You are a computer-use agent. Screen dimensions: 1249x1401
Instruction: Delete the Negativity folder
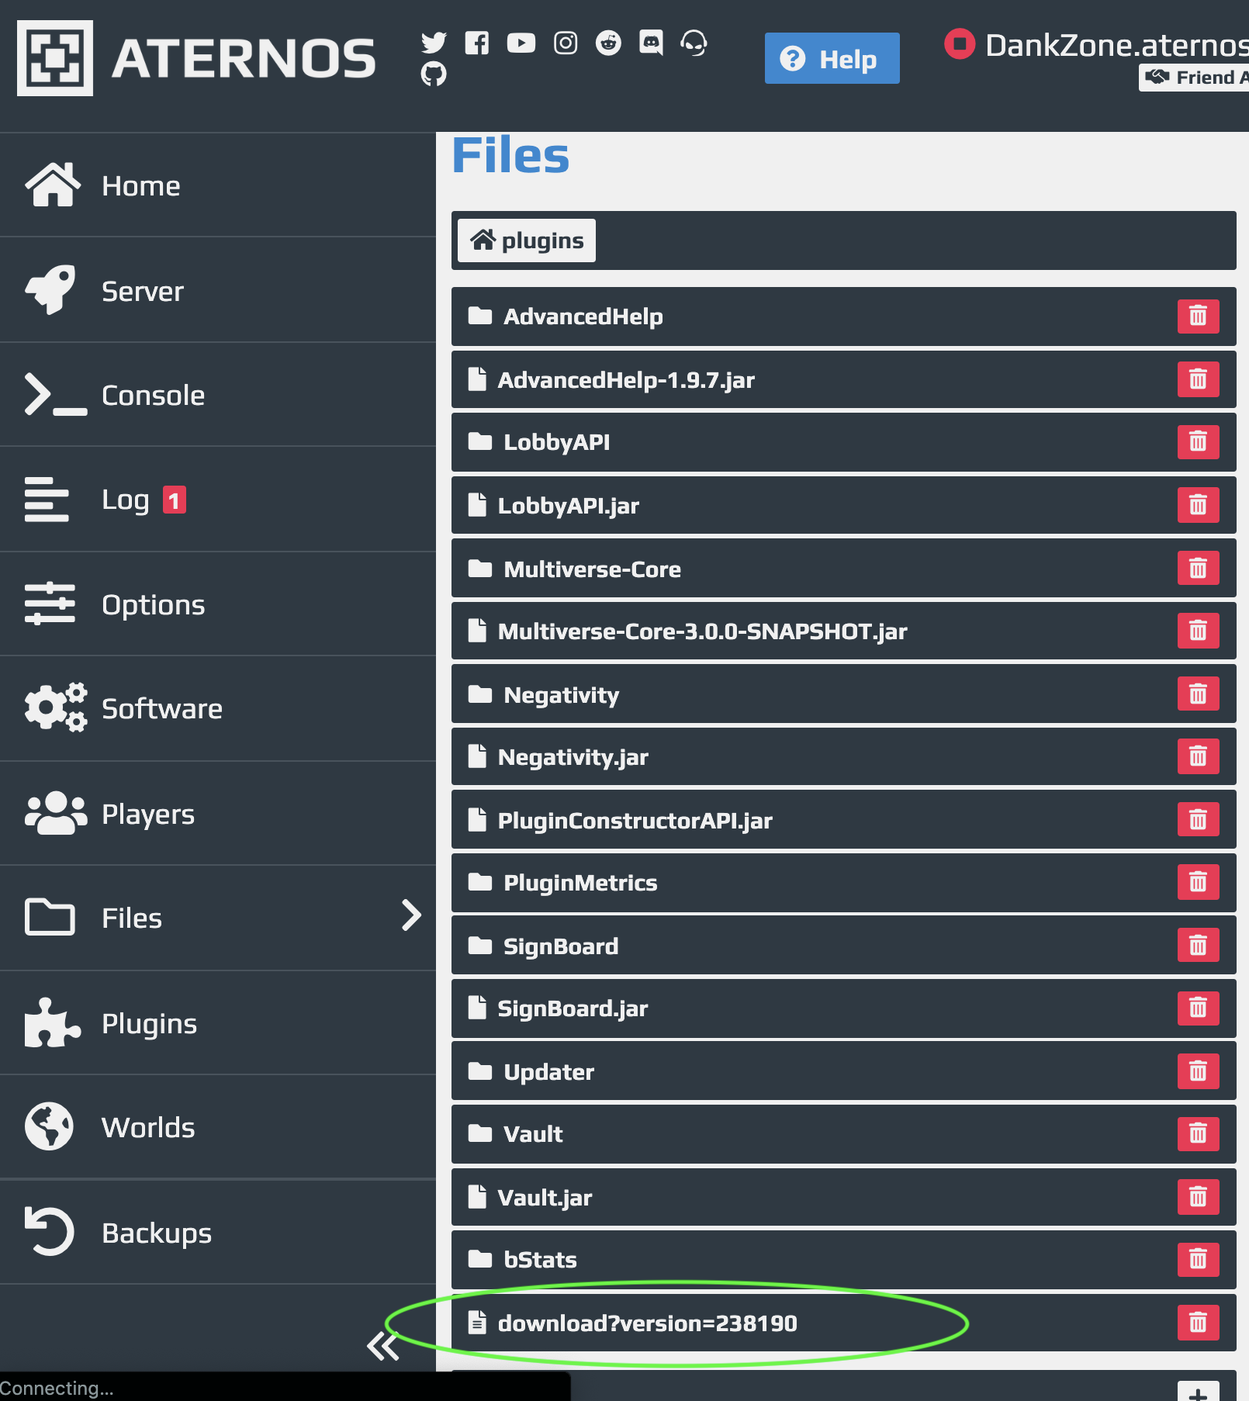[1199, 694]
